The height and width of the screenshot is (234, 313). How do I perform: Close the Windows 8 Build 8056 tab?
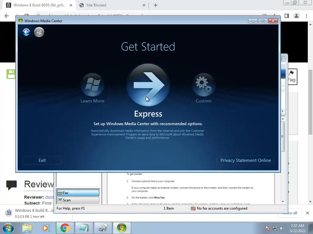[71, 5]
